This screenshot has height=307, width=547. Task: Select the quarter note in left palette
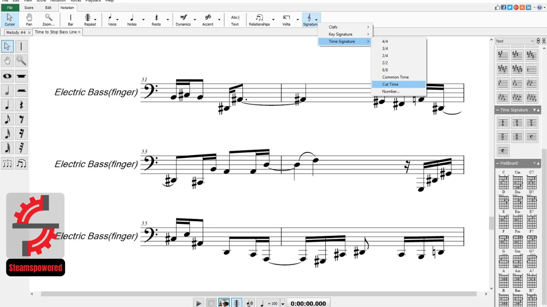(7, 105)
